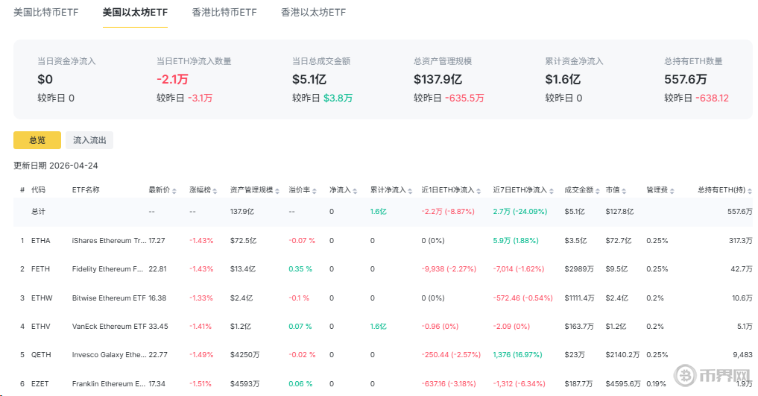Sort by 市值 column arrow icon
758x396 pixels.
pyautogui.click(x=624, y=190)
